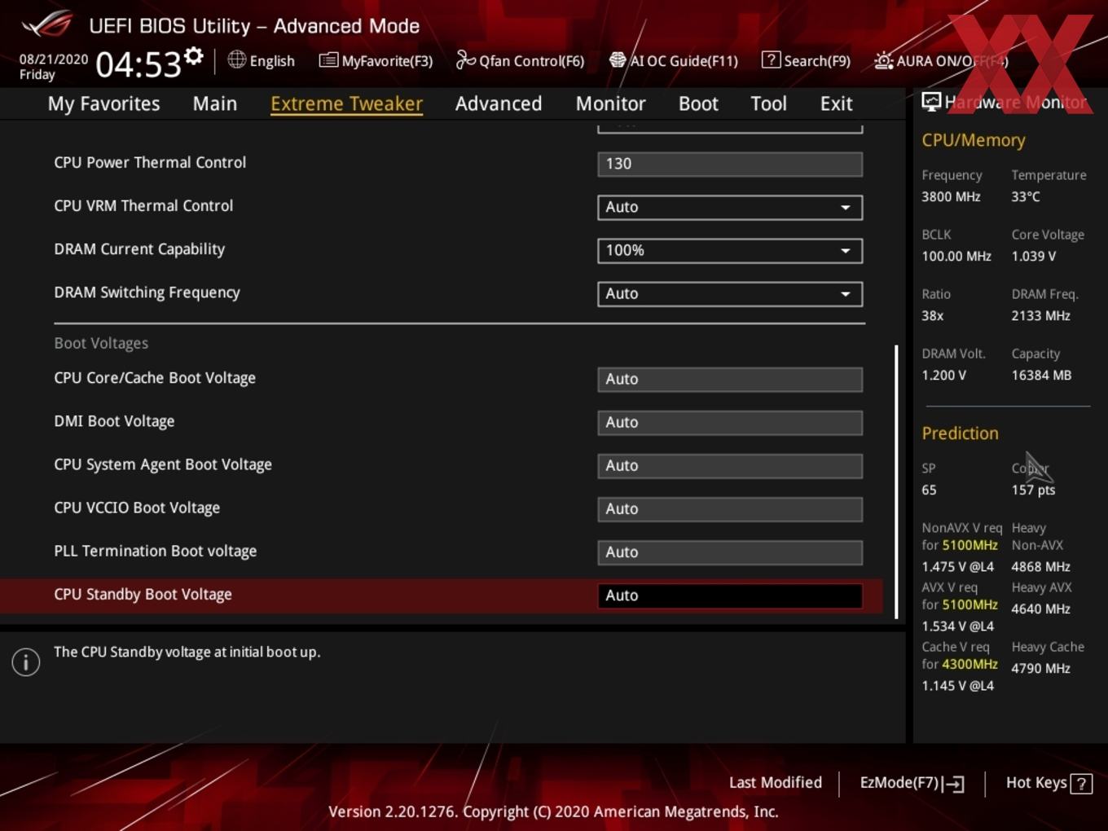The height and width of the screenshot is (831, 1108).
Task: Select CPU VCCIO Boot Voltage label
Action: 137,508
